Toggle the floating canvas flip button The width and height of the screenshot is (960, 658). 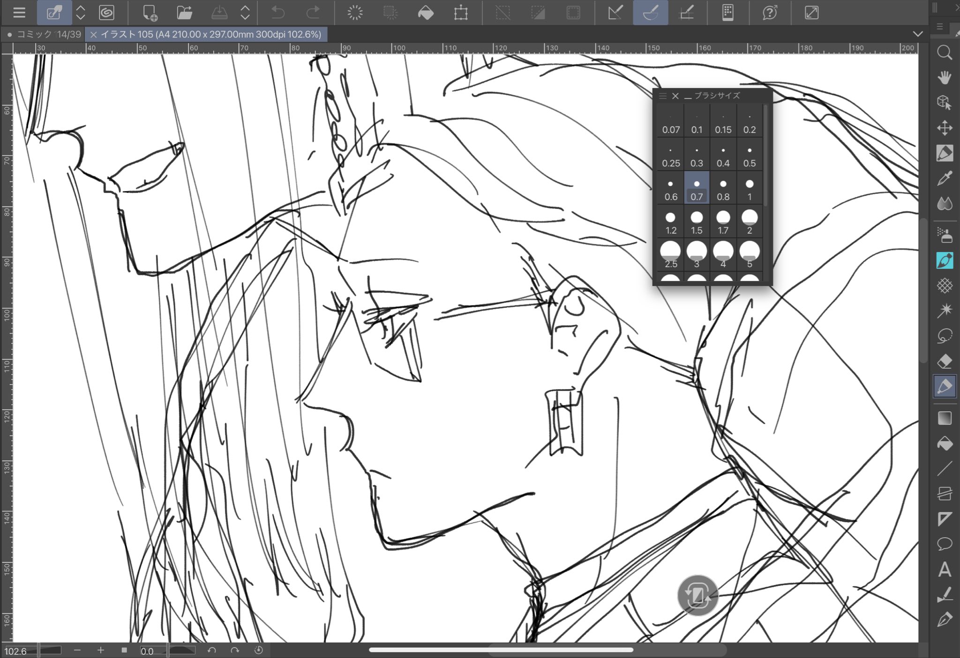pyautogui.click(x=697, y=595)
